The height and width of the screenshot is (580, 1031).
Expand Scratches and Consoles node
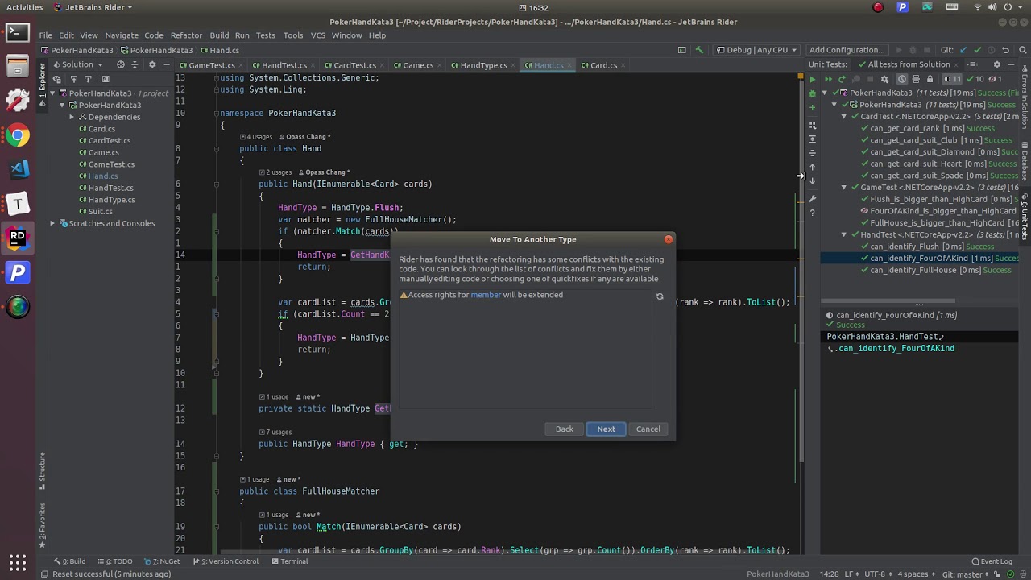pos(52,223)
